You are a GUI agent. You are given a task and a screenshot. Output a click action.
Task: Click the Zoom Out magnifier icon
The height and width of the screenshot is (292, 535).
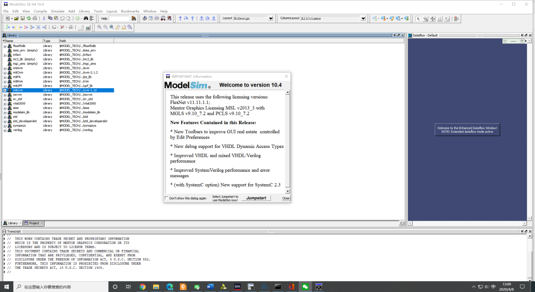point(106,27)
